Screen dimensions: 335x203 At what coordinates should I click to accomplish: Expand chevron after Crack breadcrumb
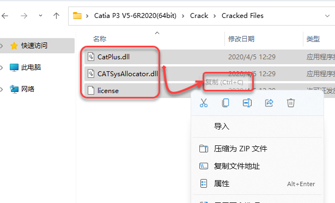tap(215, 16)
